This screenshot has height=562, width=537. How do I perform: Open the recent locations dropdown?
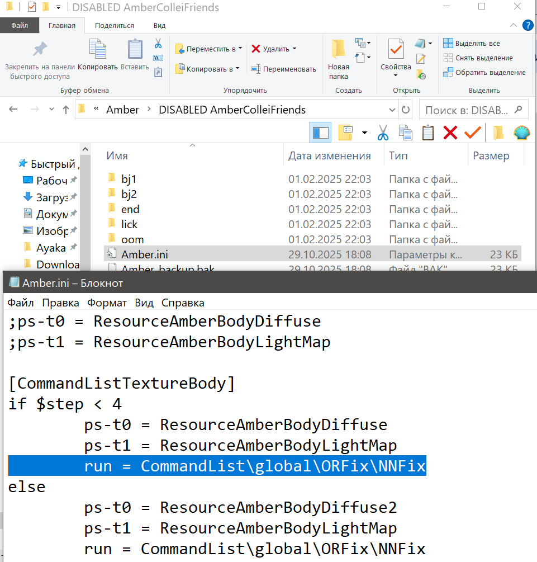[51, 109]
